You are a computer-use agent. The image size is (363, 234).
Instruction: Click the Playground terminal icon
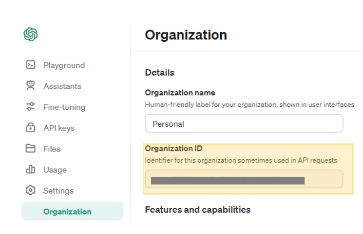31,65
